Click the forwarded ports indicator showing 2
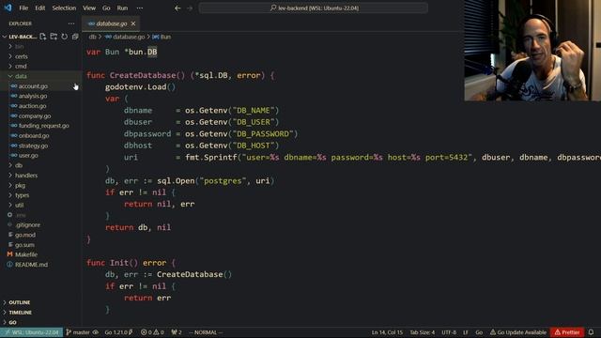The height and width of the screenshot is (338, 601). click(x=177, y=332)
